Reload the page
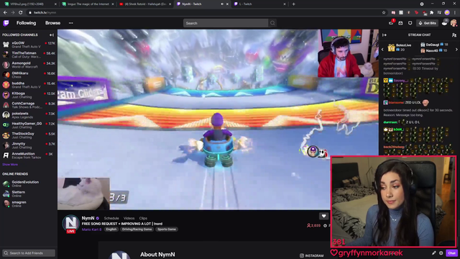 point(21,13)
